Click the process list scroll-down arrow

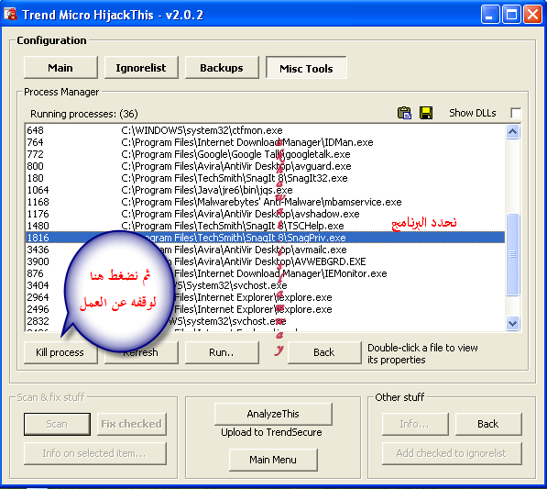[x=512, y=323]
